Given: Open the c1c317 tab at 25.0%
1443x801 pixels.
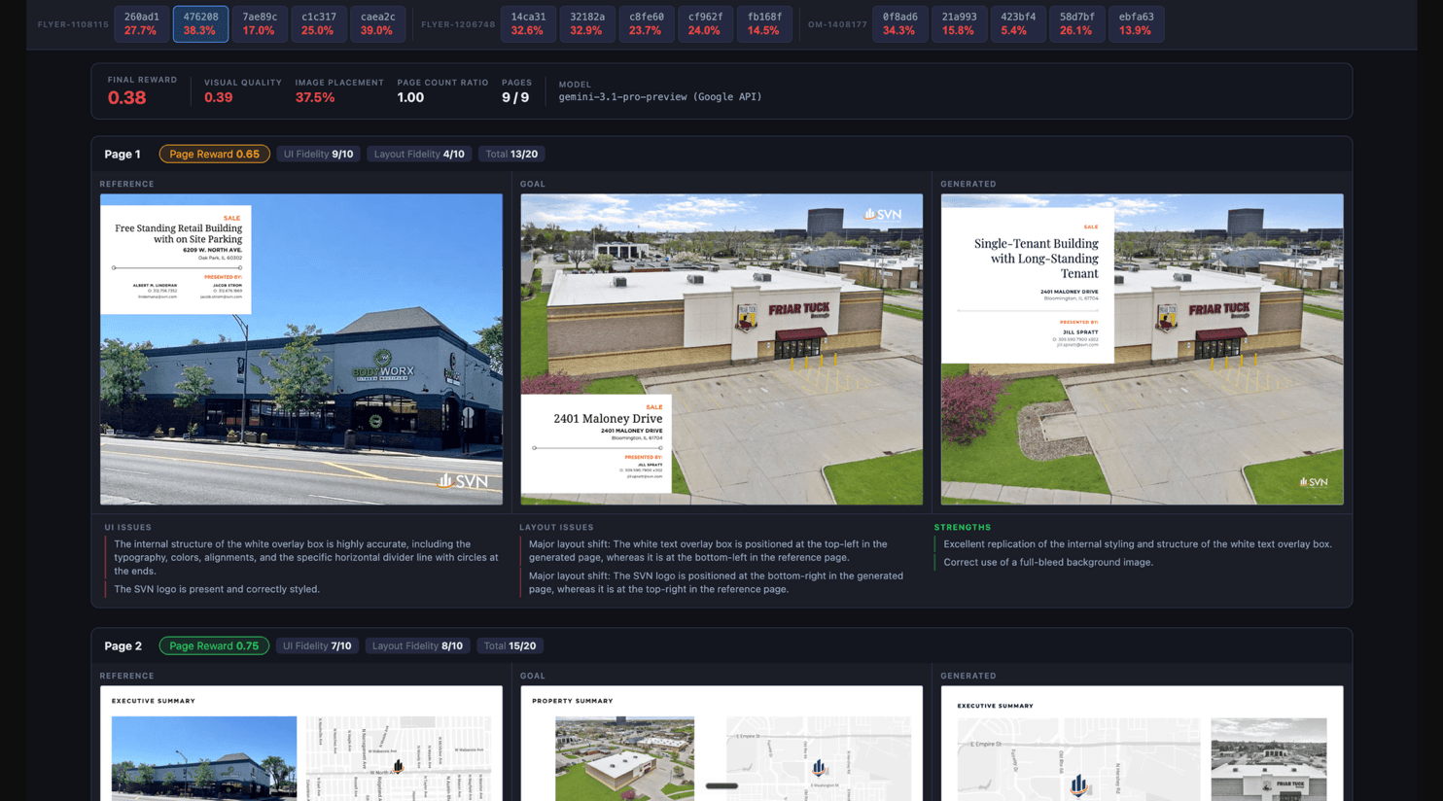Looking at the screenshot, I should (319, 23).
